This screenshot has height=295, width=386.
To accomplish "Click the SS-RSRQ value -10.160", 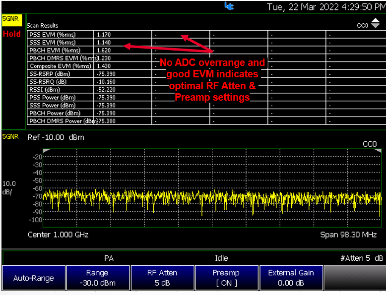I will coord(106,82).
